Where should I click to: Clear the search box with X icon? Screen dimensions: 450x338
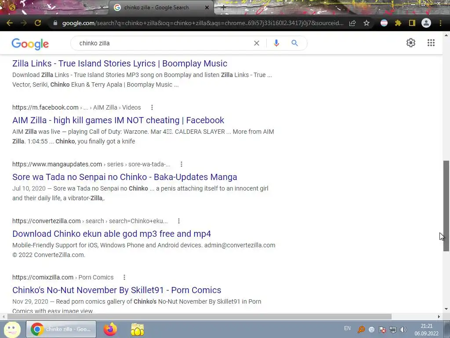click(257, 43)
